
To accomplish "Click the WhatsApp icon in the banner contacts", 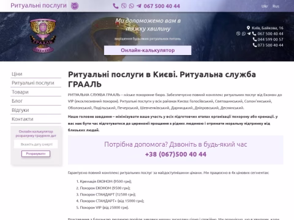I will [244, 34].
